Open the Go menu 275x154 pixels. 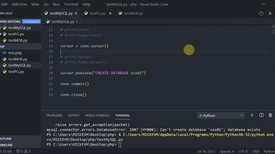click(x=46, y=4)
